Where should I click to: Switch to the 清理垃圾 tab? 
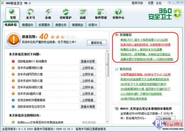pyautogui.click(x=61, y=25)
